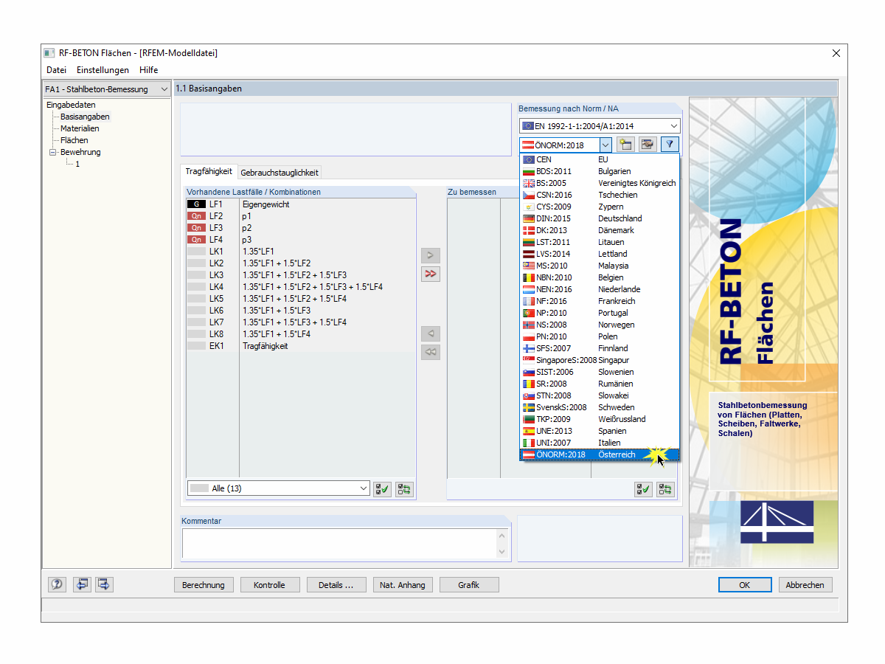The width and height of the screenshot is (885, 664).
Task: Click the Nat. Anhang button
Action: click(x=403, y=585)
